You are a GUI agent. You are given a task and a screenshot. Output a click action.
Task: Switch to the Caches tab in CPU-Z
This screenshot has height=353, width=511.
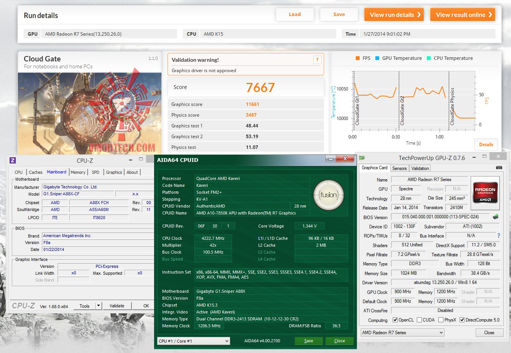click(x=36, y=172)
